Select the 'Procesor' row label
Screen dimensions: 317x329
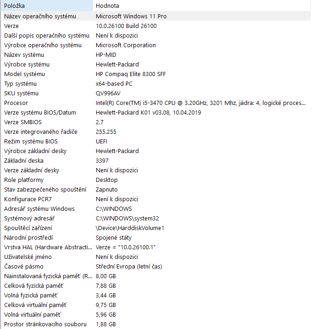coord(16,103)
